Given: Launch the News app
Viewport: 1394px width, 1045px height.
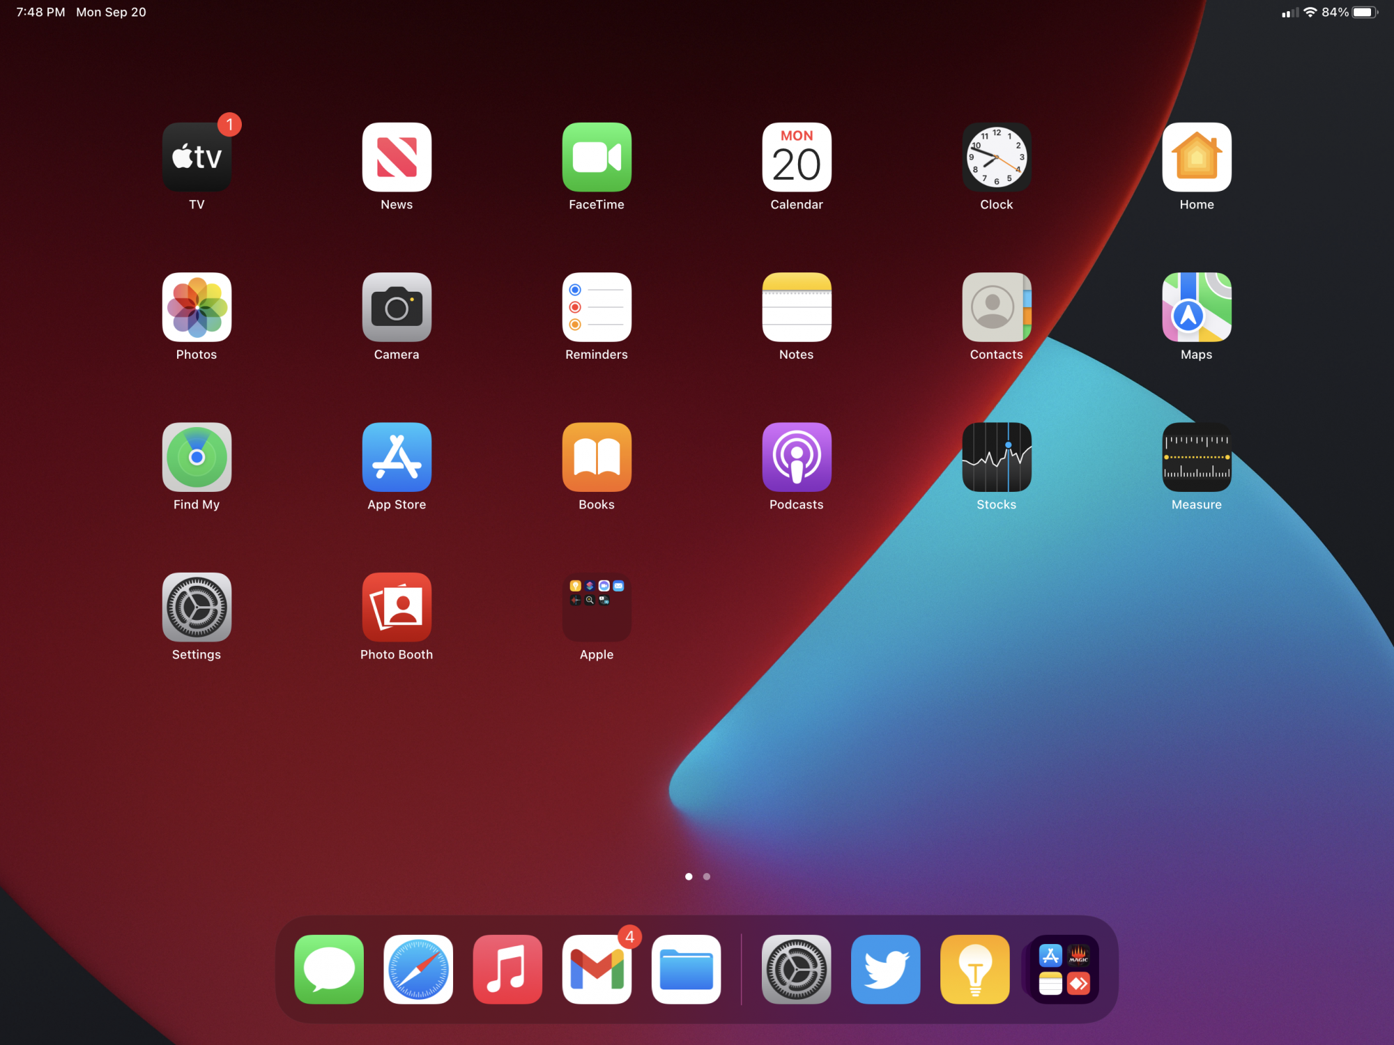Looking at the screenshot, I should (397, 157).
